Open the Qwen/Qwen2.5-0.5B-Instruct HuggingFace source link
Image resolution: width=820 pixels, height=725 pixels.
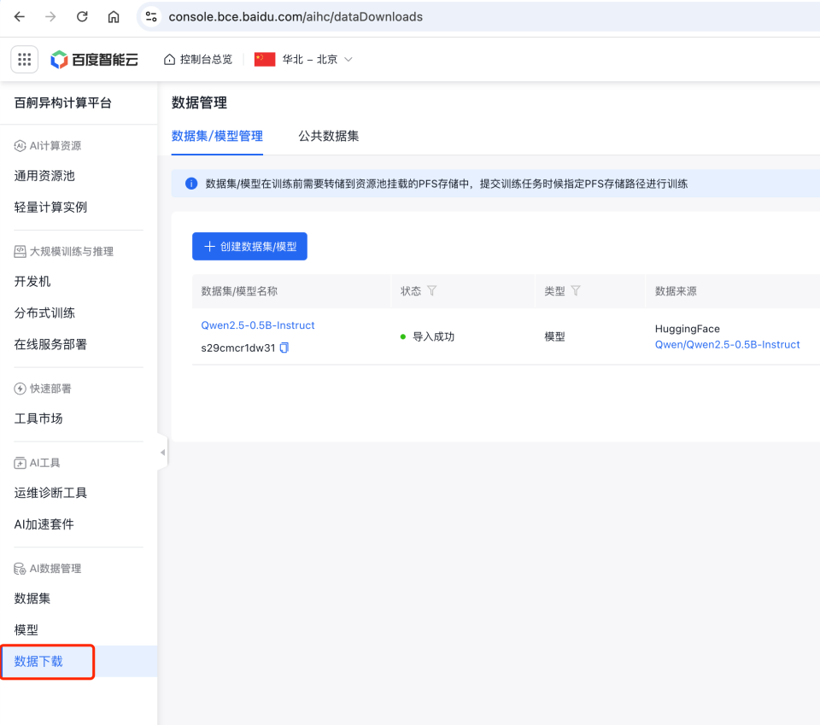[728, 344]
